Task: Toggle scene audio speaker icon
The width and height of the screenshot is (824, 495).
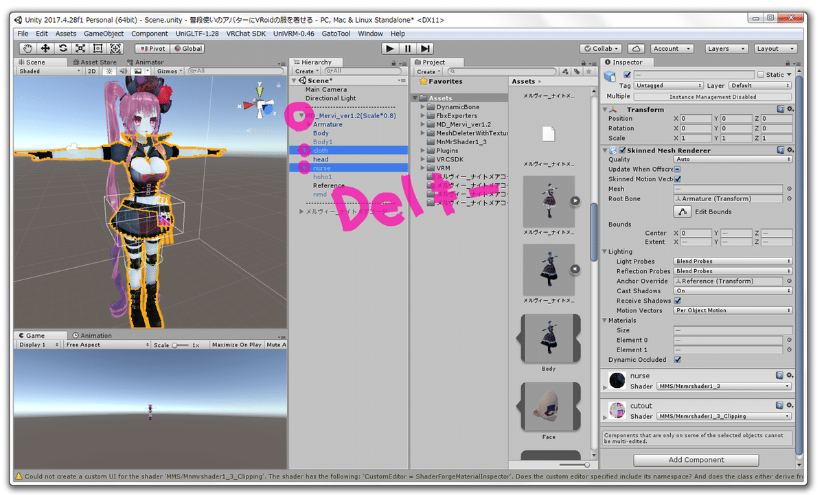Action: pyautogui.click(x=124, y=71)
